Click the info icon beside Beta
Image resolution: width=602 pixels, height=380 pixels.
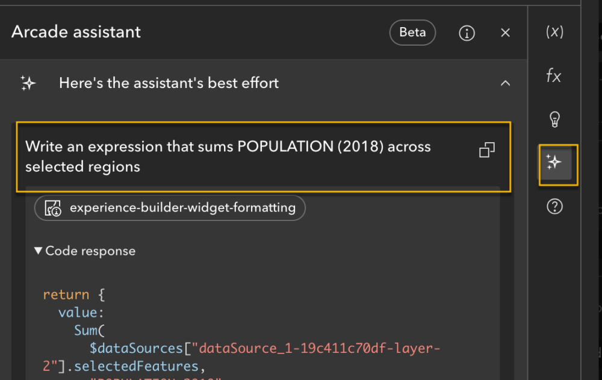[467, 33]
